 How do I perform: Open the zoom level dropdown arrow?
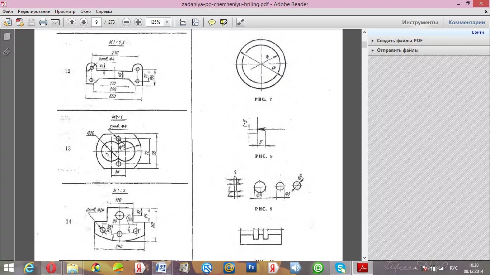tap(167, 22)
